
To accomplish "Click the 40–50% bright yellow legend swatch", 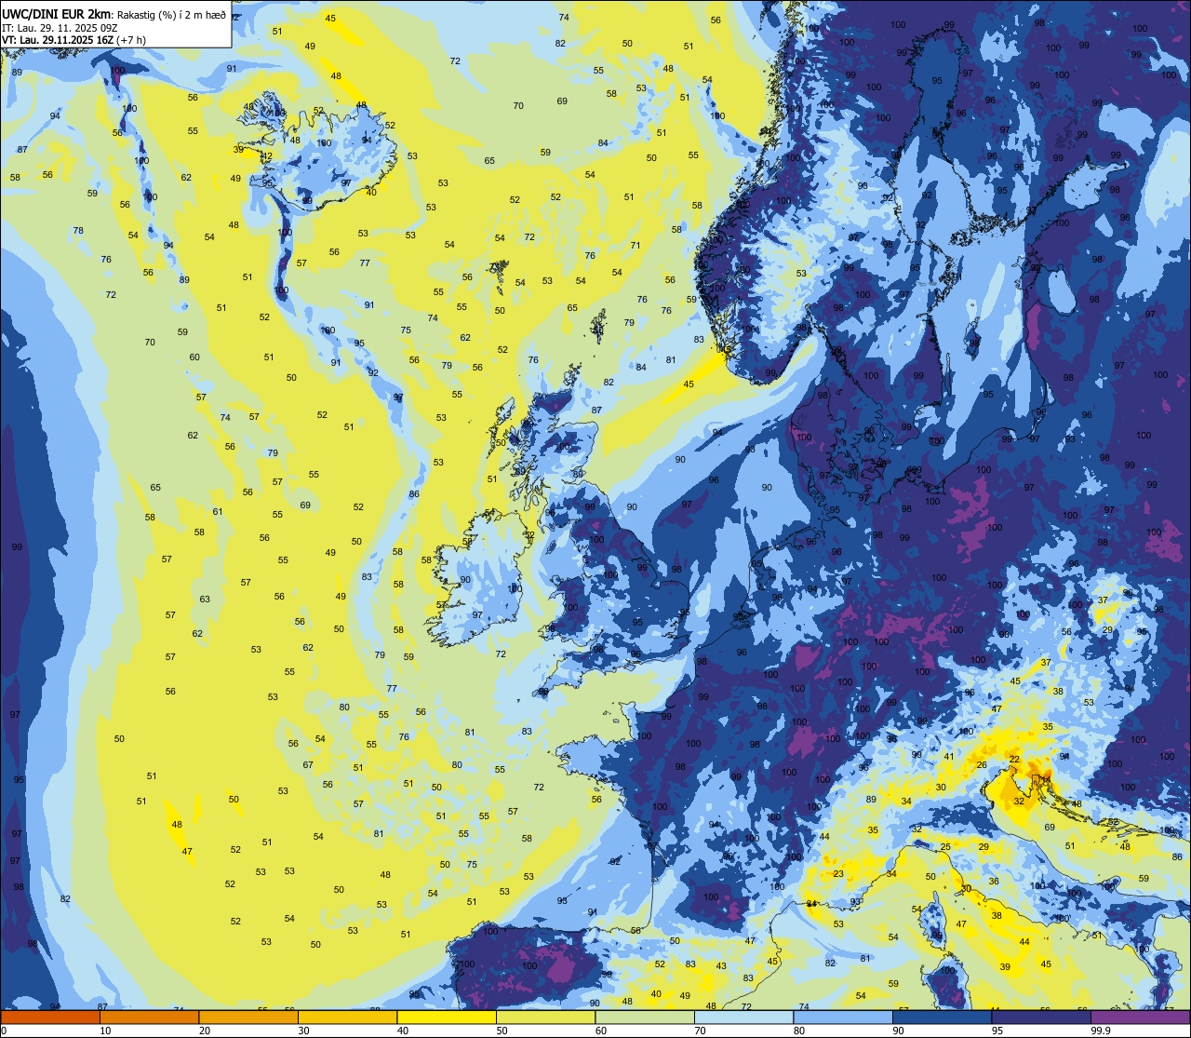I will (x=447, y=1018).
